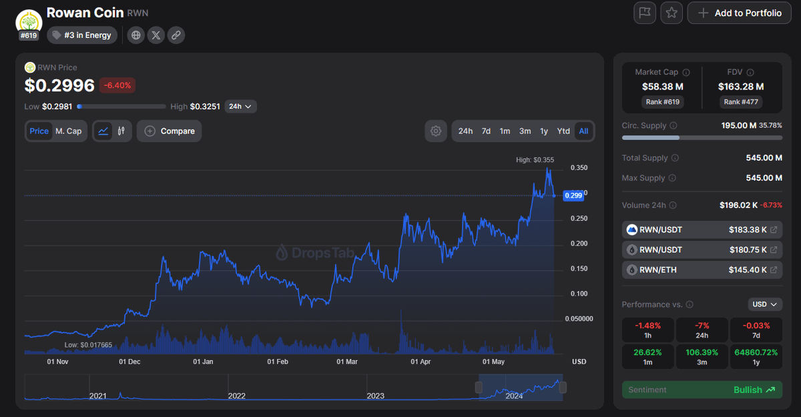Image resolution: width=801 pixels, height=417 pixels.
Task: Click Circ. Supply info icon
Action: 673,125
